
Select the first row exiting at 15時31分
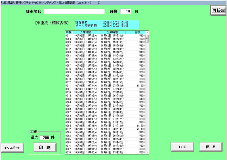(105, 35)
